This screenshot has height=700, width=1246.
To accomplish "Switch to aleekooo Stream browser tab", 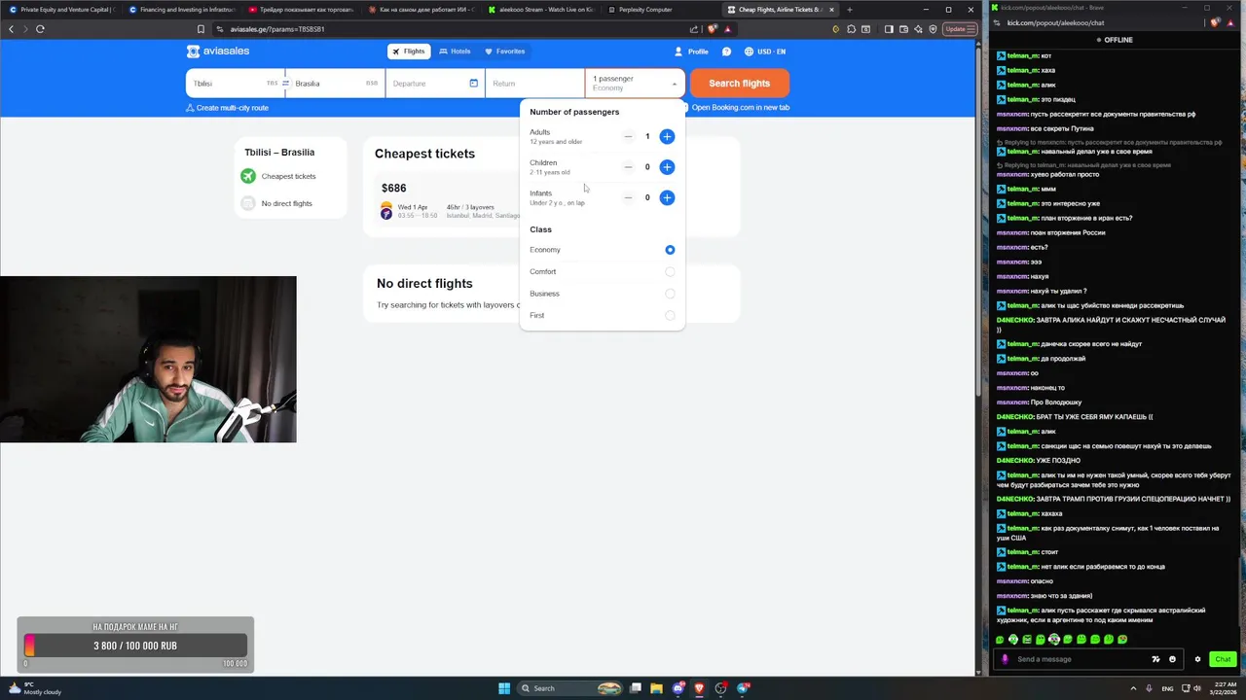I will [540, 10].
